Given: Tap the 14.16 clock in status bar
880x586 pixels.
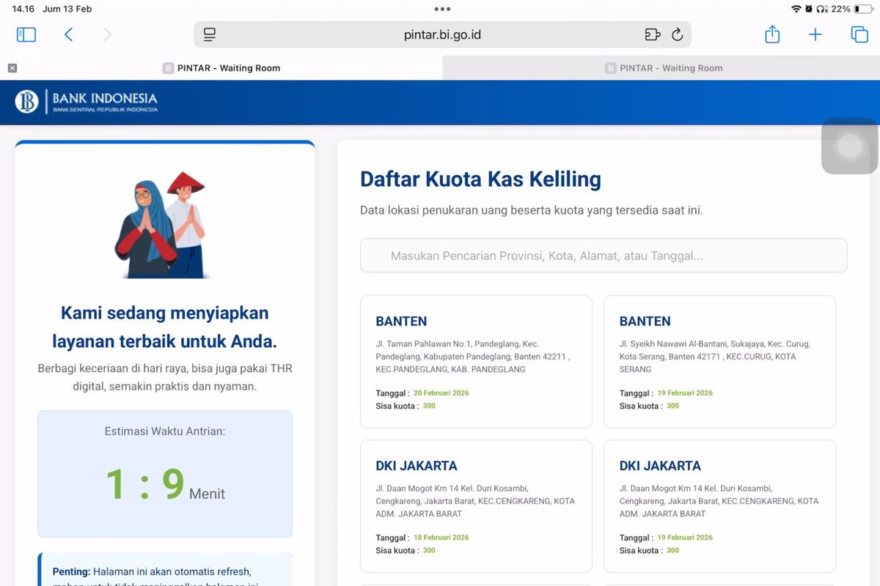Looking at the screenshot, I should click(x=23, y=9).
